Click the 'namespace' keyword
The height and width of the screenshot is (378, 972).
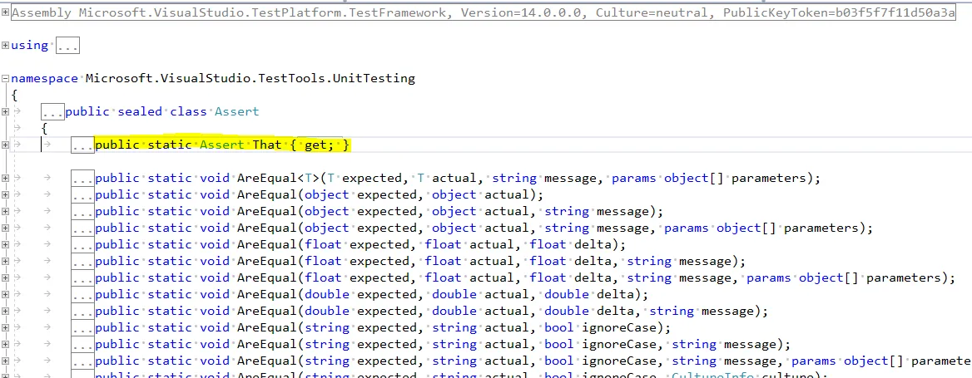45,79
